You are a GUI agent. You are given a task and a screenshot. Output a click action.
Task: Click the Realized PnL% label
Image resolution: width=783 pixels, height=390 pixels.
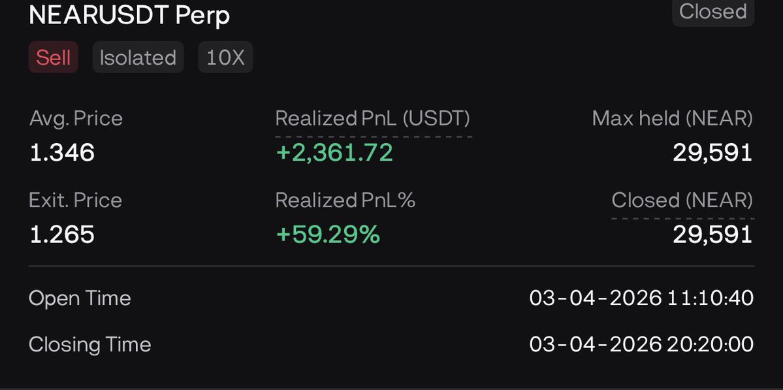(x=345, y=200)
